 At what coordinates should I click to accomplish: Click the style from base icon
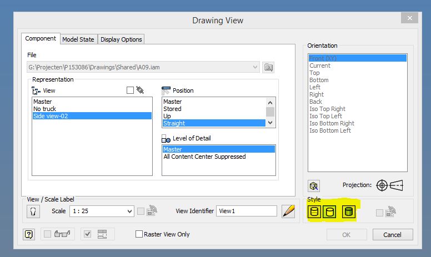coord(390,211)
